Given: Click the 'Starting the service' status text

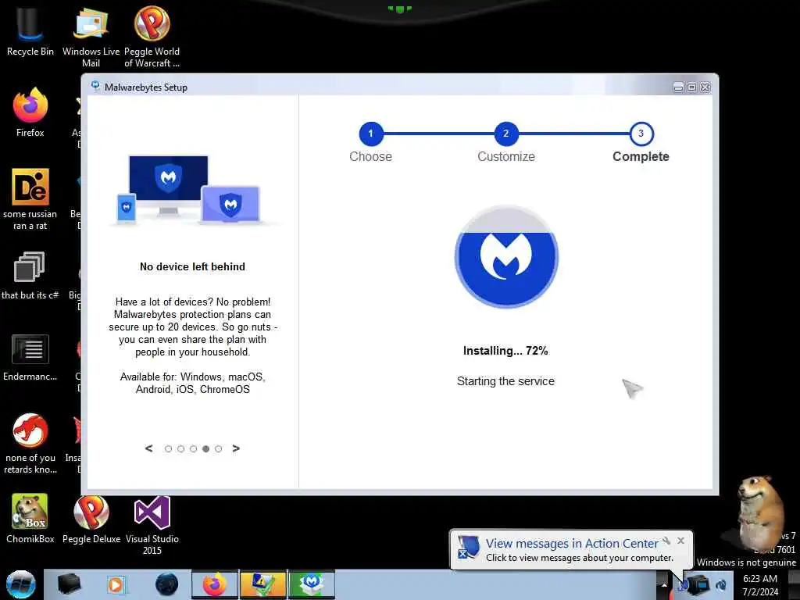Looking at the screenshot, I should tap(505, 381).
